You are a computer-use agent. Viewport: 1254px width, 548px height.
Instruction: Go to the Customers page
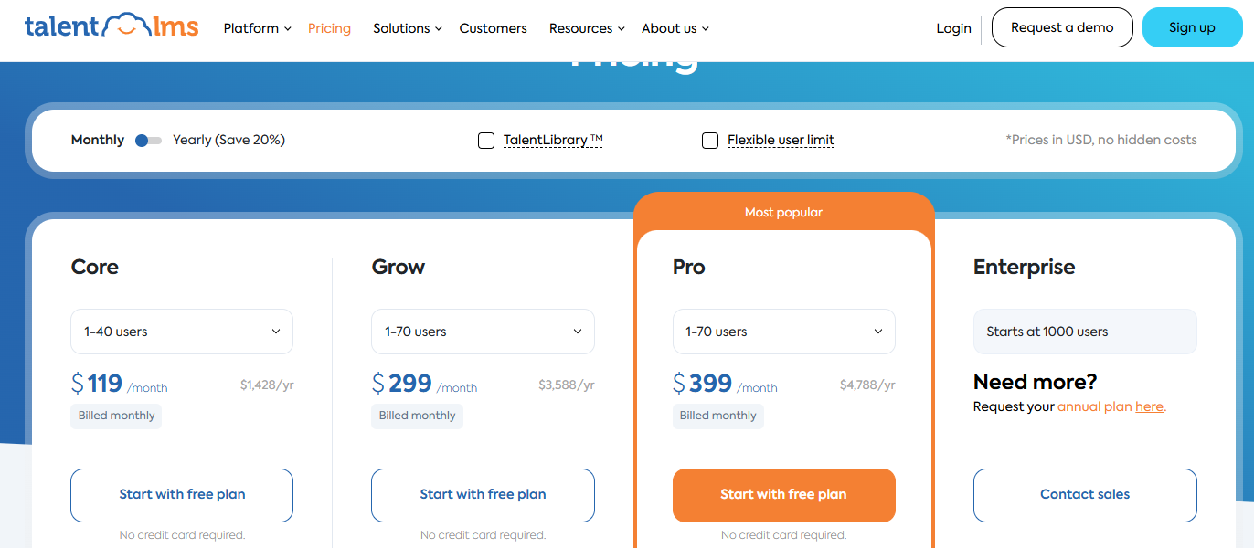493,28
